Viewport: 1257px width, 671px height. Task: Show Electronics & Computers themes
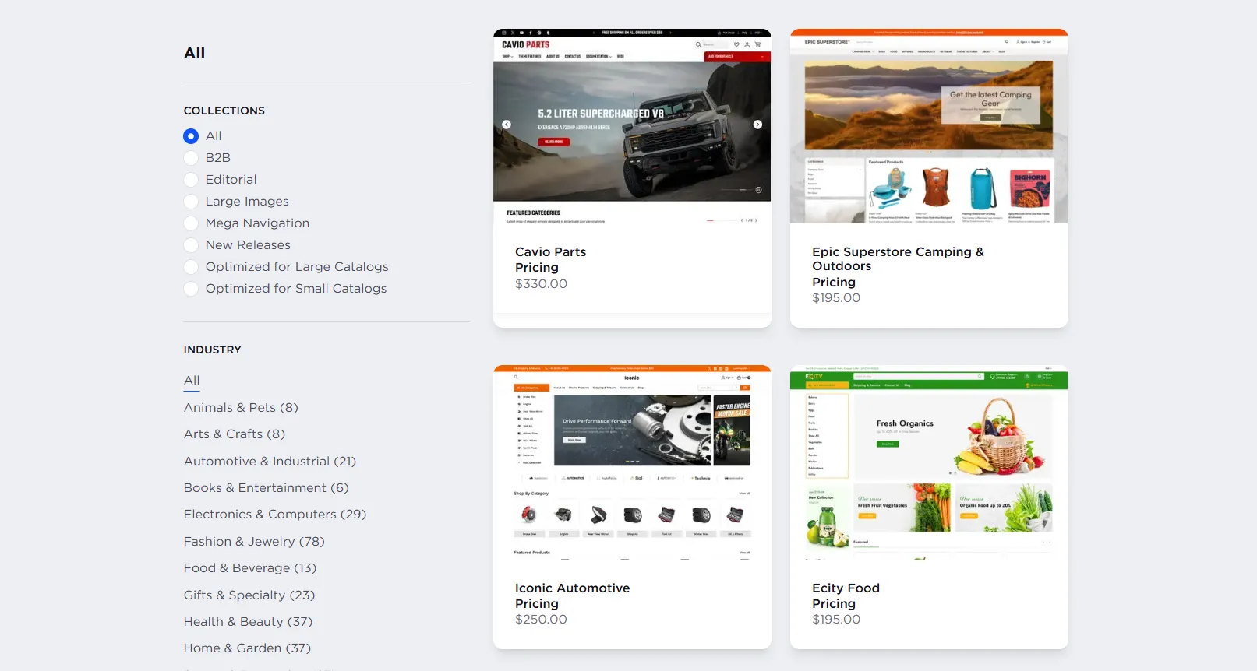click(275, 515)
